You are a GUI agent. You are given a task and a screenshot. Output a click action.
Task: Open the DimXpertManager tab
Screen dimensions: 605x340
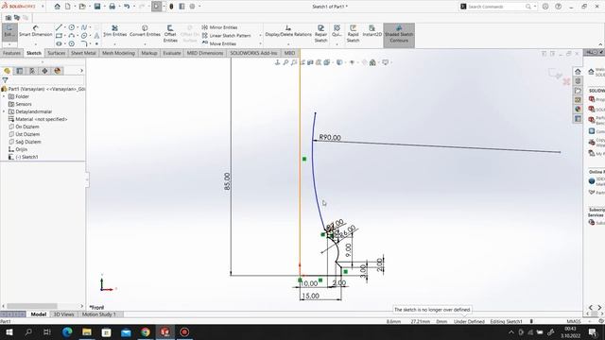pyautogui.click(x=44, y=71)
